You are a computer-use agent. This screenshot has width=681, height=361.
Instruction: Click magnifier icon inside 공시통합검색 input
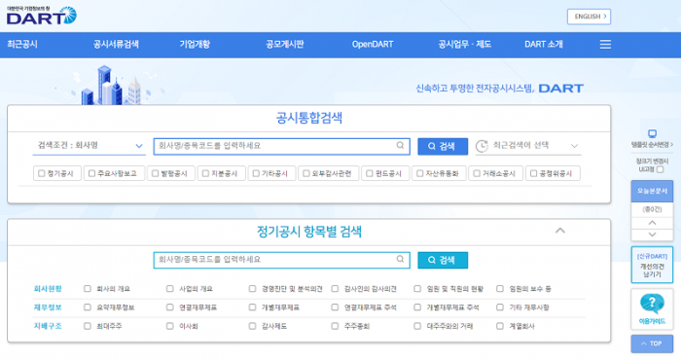(x=400, y=146)
